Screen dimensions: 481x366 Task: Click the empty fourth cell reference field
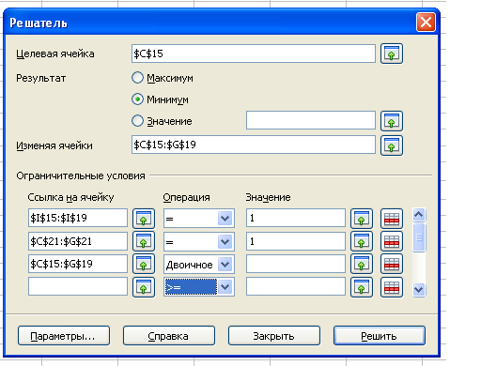(x=78, y=286)
